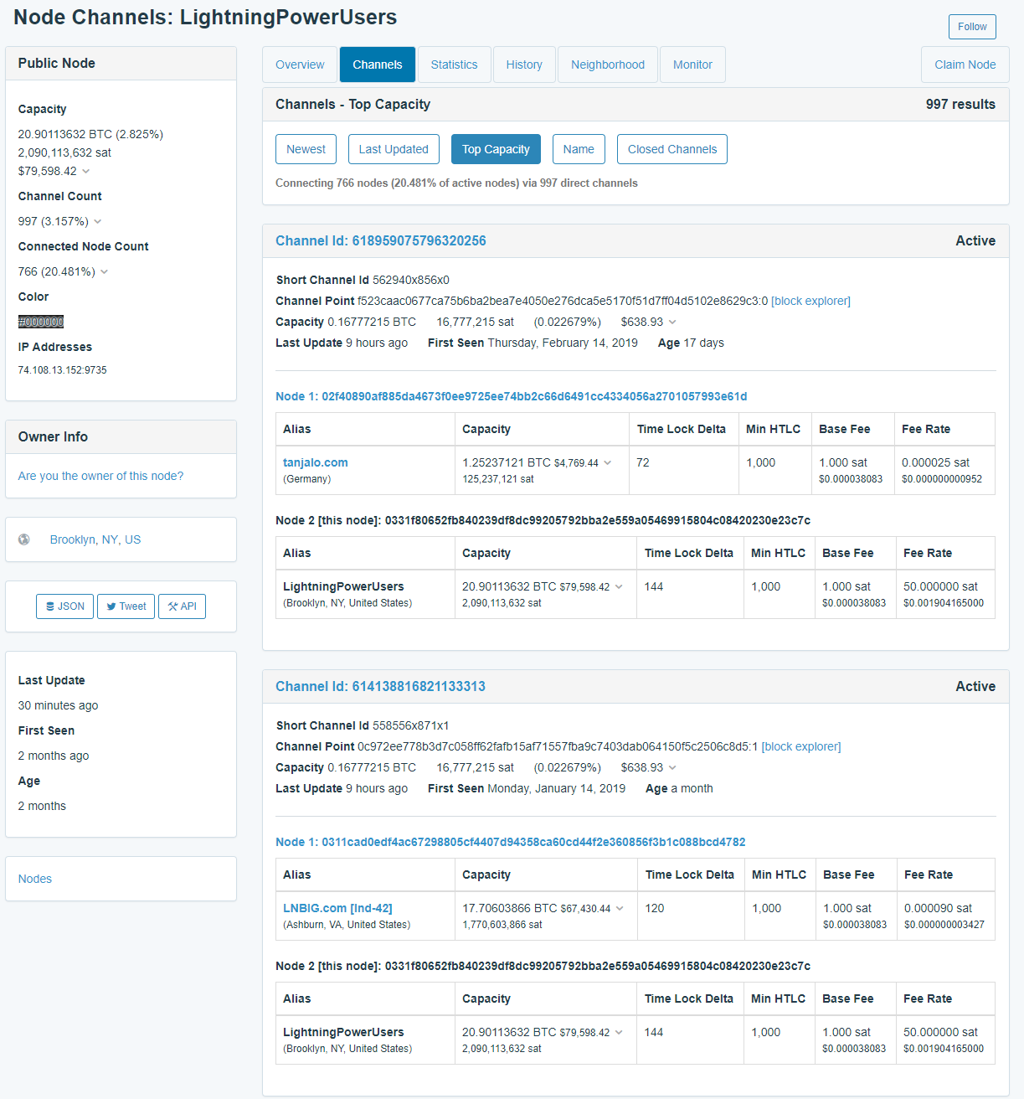
Task: Expand $4,769.44 dropdown in tanjalo.com row
Action: [607, 463]
